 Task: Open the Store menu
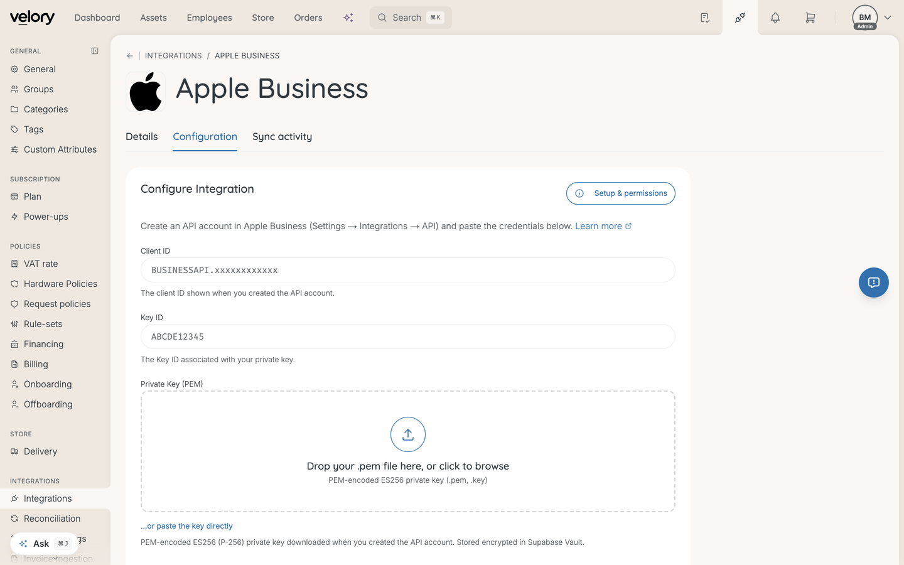coord(263,18)
